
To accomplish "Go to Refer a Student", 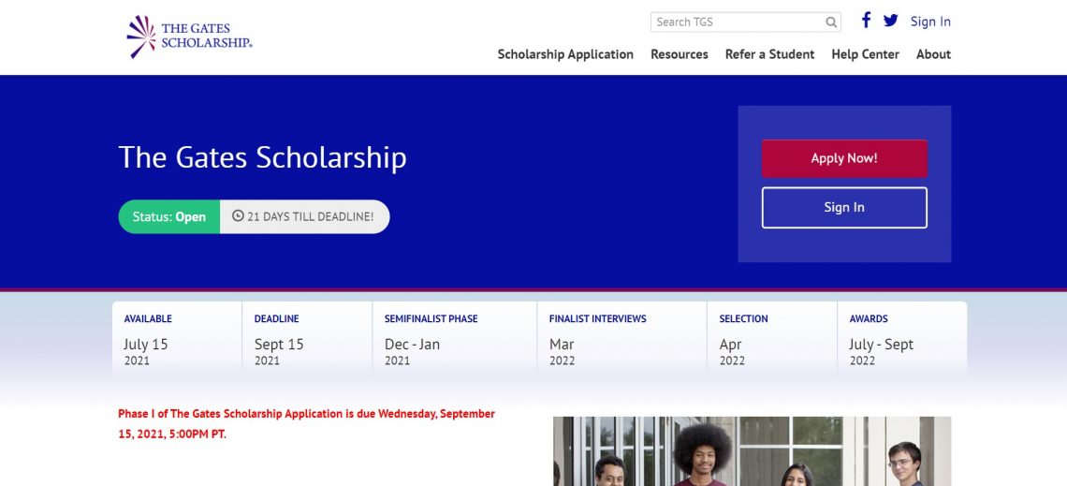I will tap(769, 54).
